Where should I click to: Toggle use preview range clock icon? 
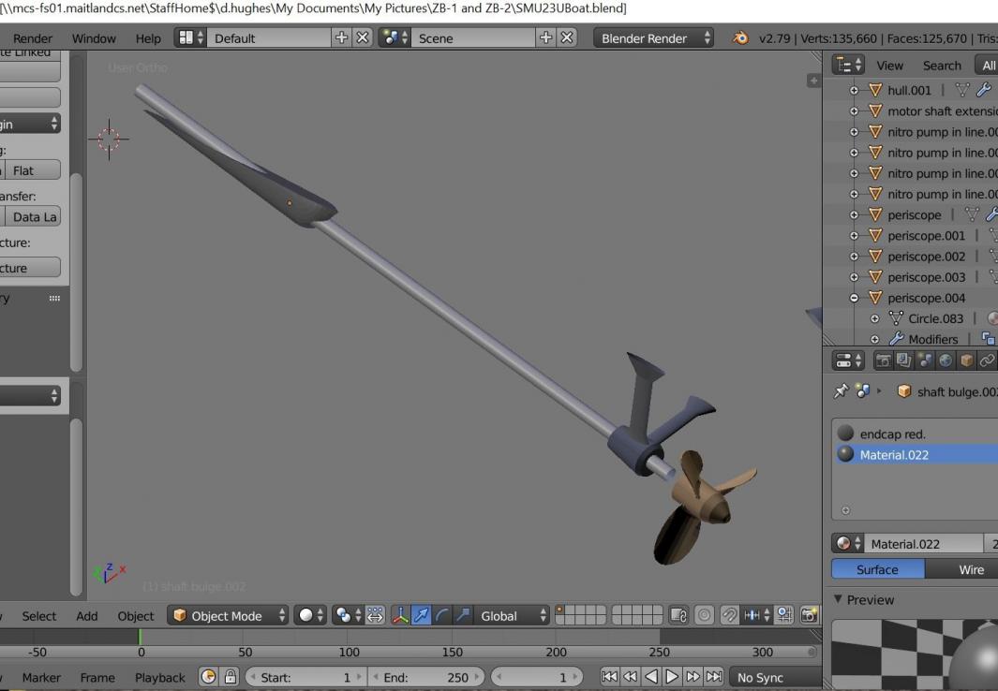tap(208, 677)
